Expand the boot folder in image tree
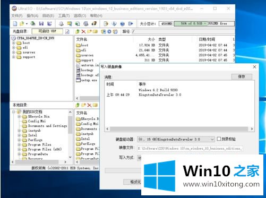Screen dimensions: 266x198 13,43
